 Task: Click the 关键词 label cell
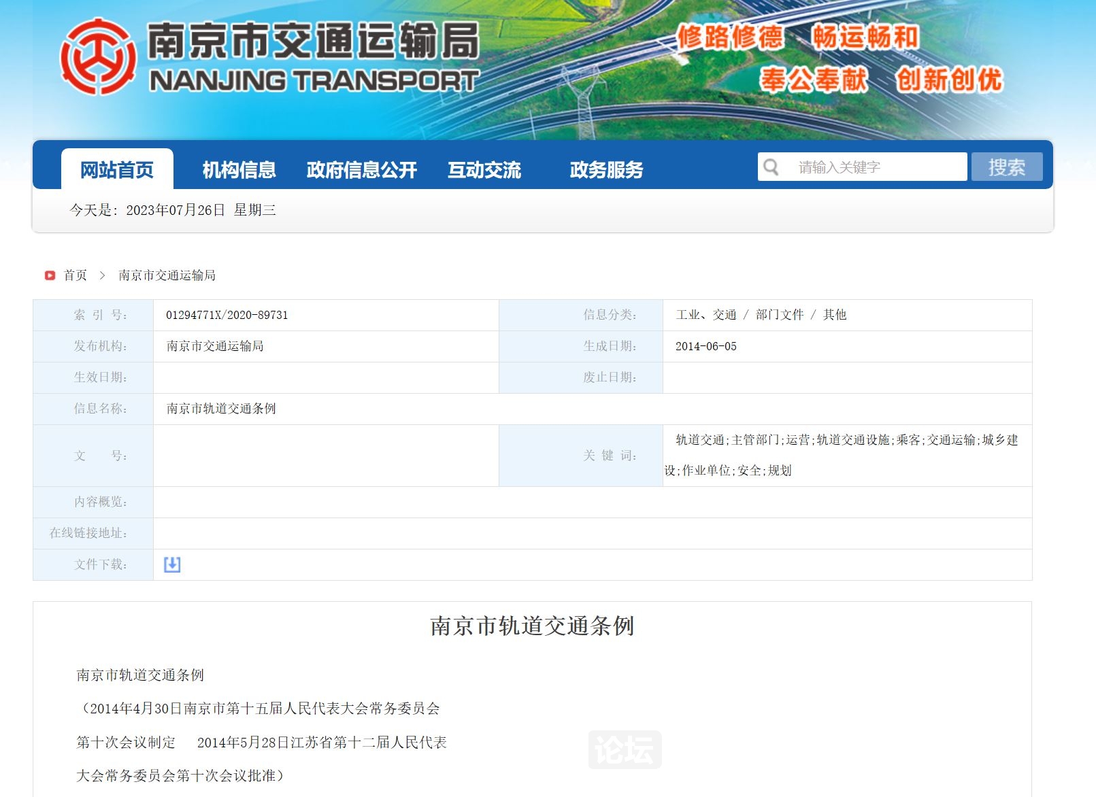click(x=581, y=456)
